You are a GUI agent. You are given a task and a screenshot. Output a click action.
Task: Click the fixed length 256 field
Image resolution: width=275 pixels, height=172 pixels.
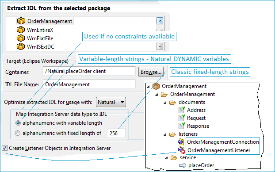point(116,133)
